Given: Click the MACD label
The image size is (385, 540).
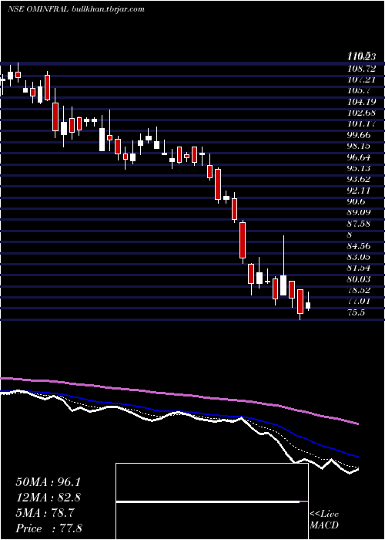Looking at the screenshot, I should (x=324, y=525).
